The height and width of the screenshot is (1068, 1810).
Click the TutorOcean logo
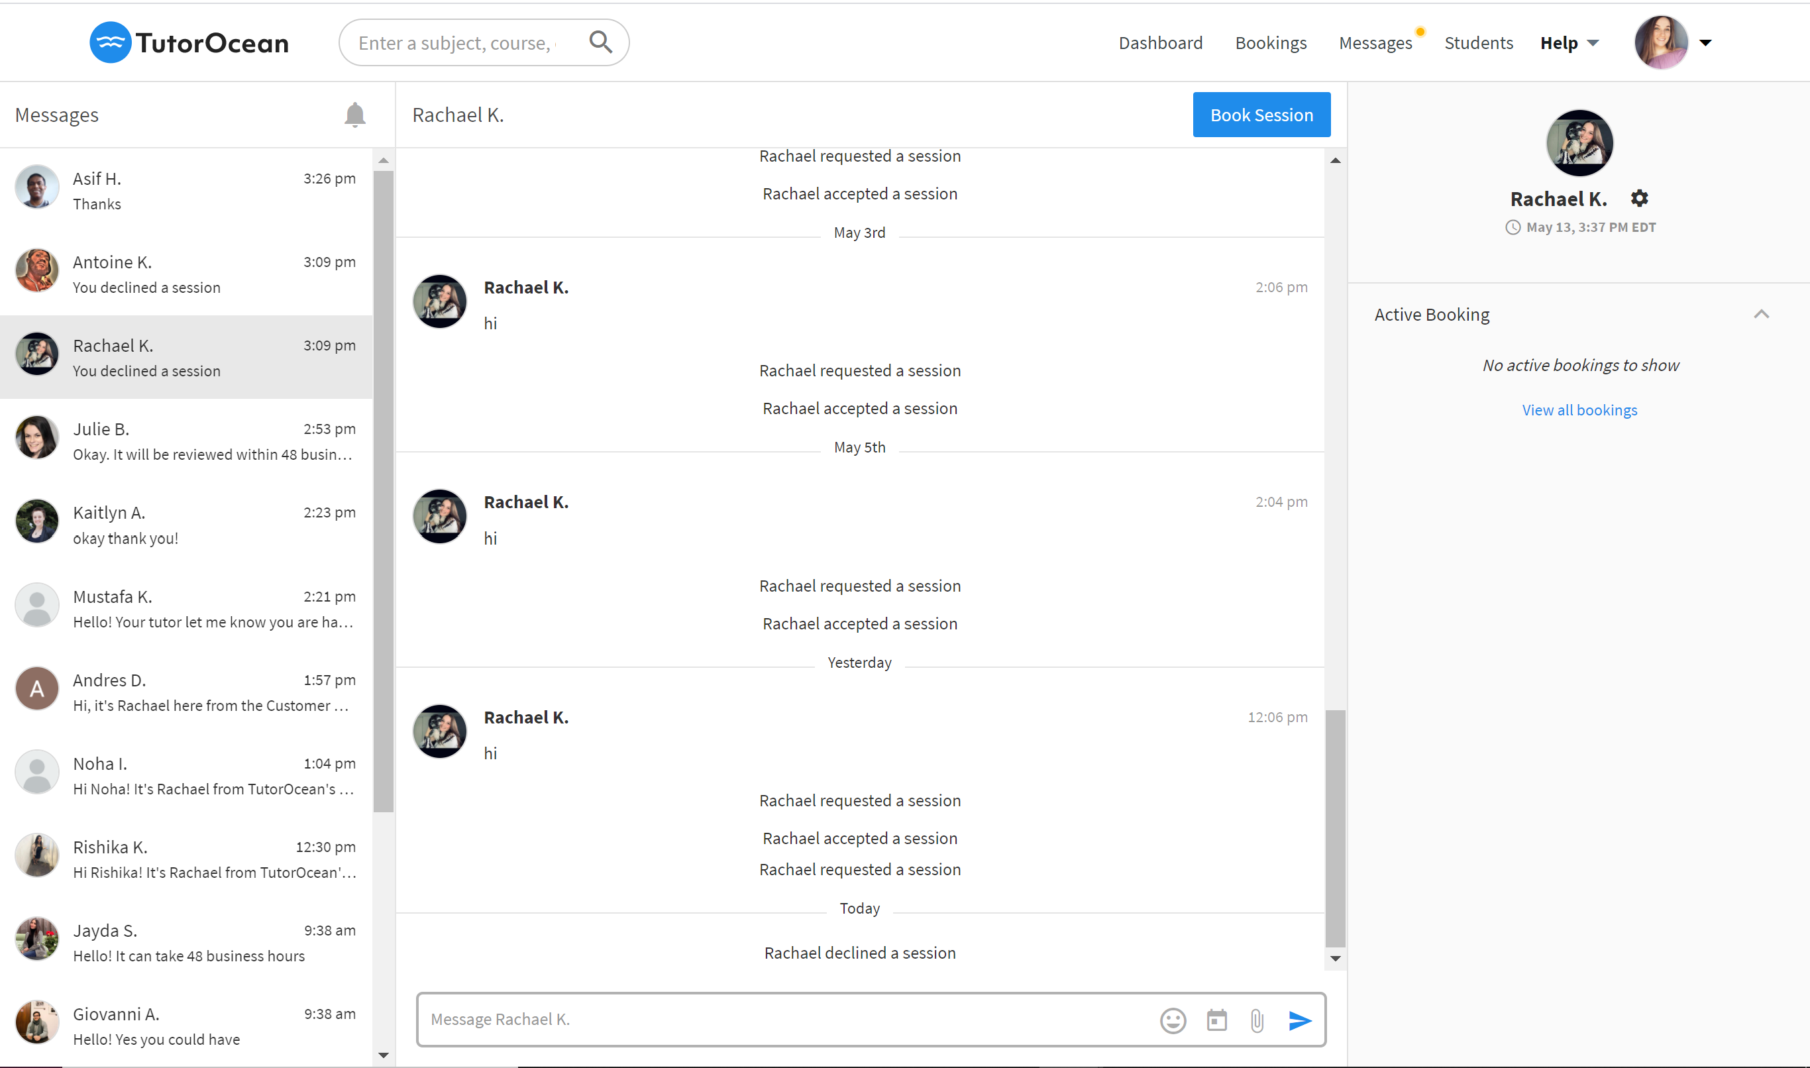(x=189, y=42)
